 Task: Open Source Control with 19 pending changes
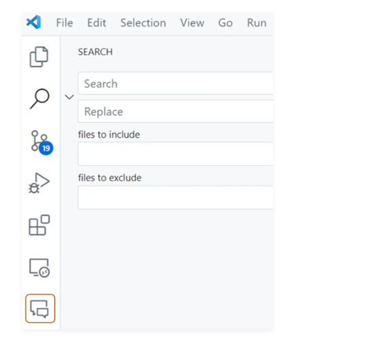click(41, 142)
